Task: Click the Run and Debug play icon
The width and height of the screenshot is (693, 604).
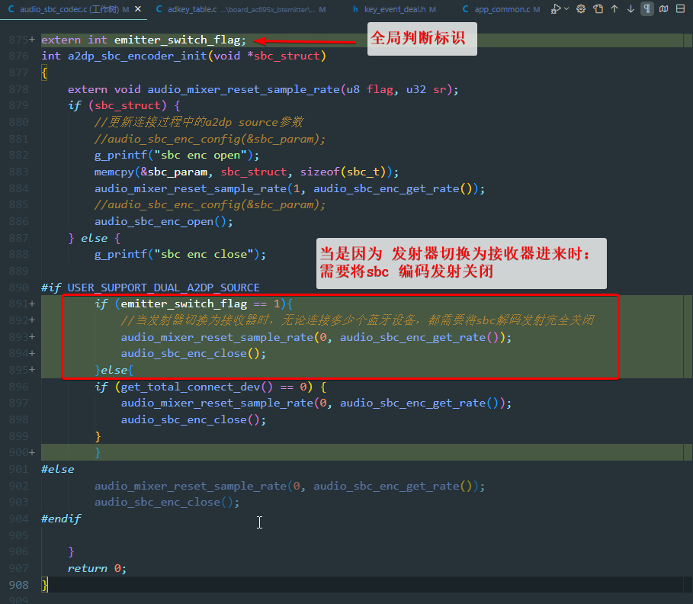Action: pyautogui.click(x=556, y=9)
